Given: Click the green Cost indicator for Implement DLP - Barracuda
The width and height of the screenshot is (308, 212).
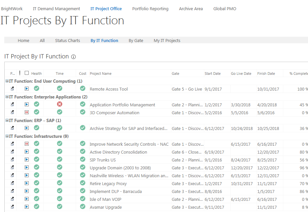Looking at the screenshot, I should click(x=83, y=191).
